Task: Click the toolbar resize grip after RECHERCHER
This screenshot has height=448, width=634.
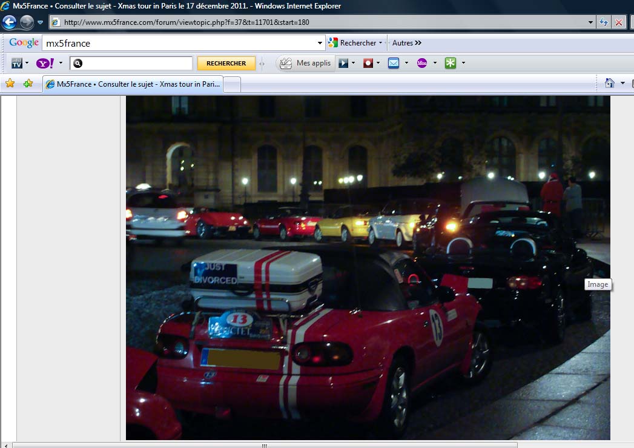Action: [262, 63]
